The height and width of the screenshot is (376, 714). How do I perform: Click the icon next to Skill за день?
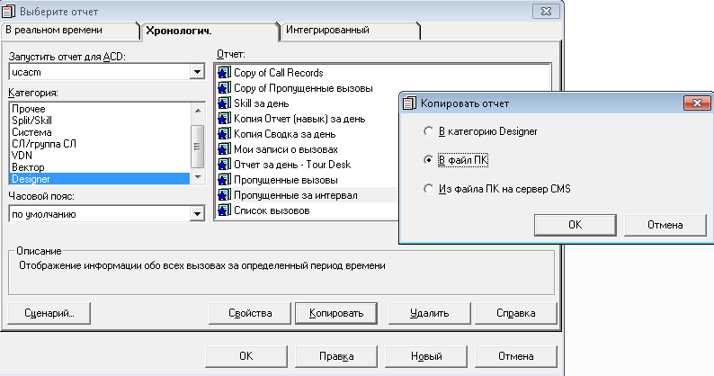(x=223, y=103)
